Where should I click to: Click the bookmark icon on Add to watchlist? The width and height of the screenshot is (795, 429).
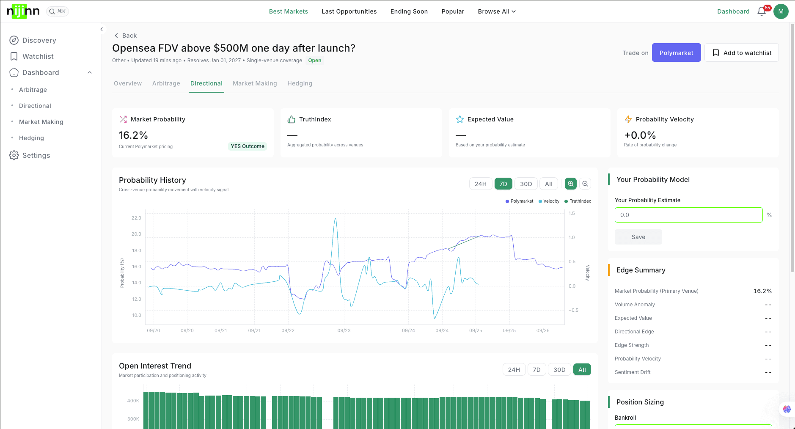[x=716, y=53]
